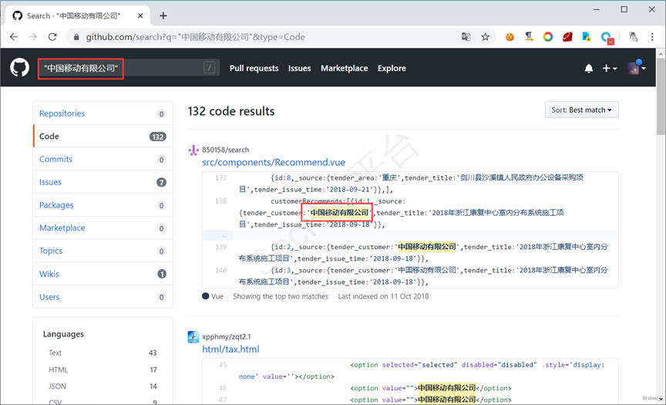Open the html/tax.html file link
Viewport: 666px width, 405px height.
230,349
